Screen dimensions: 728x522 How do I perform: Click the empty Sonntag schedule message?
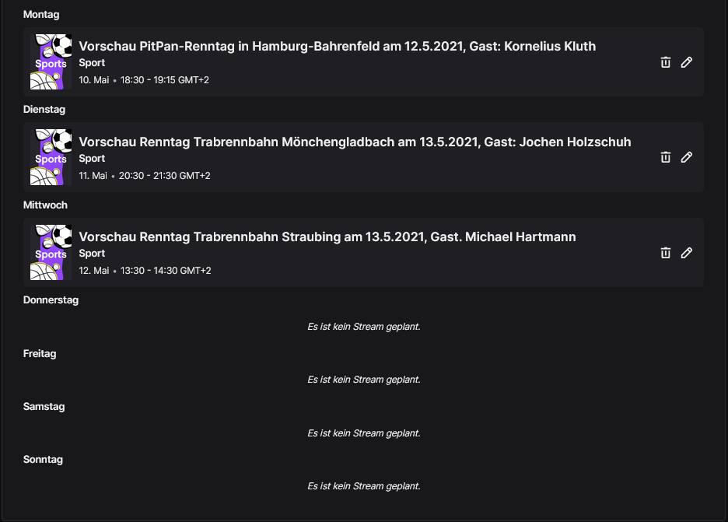(x=364, y=486)
